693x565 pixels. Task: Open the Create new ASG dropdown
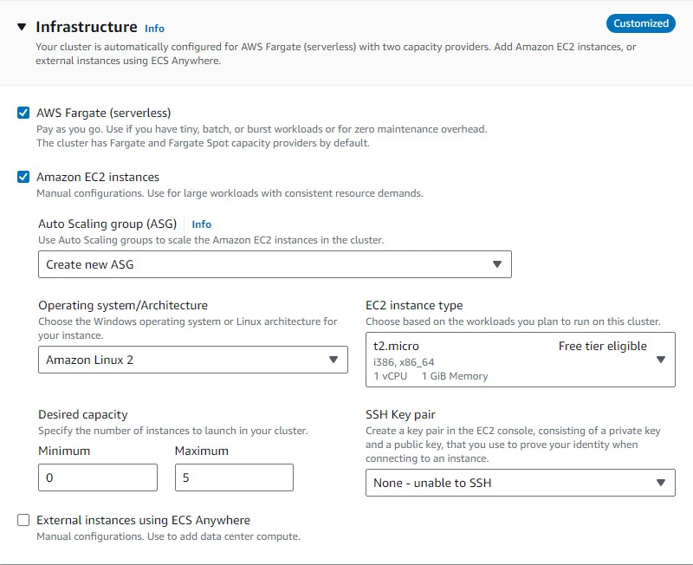(274, 263)
